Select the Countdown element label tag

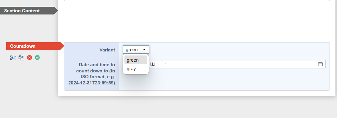click(x=35, y=46)
